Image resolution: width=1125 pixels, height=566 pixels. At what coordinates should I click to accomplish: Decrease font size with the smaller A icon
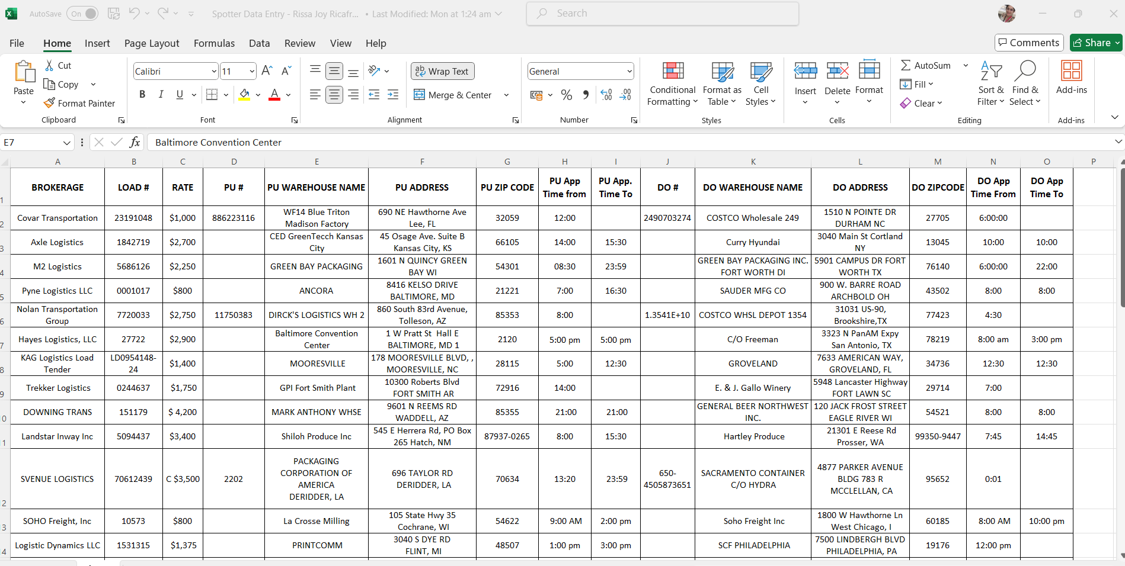coord(286,71)
